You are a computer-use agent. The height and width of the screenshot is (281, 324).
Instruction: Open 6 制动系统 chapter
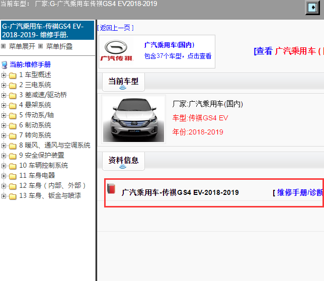click(x=35, y=125)
